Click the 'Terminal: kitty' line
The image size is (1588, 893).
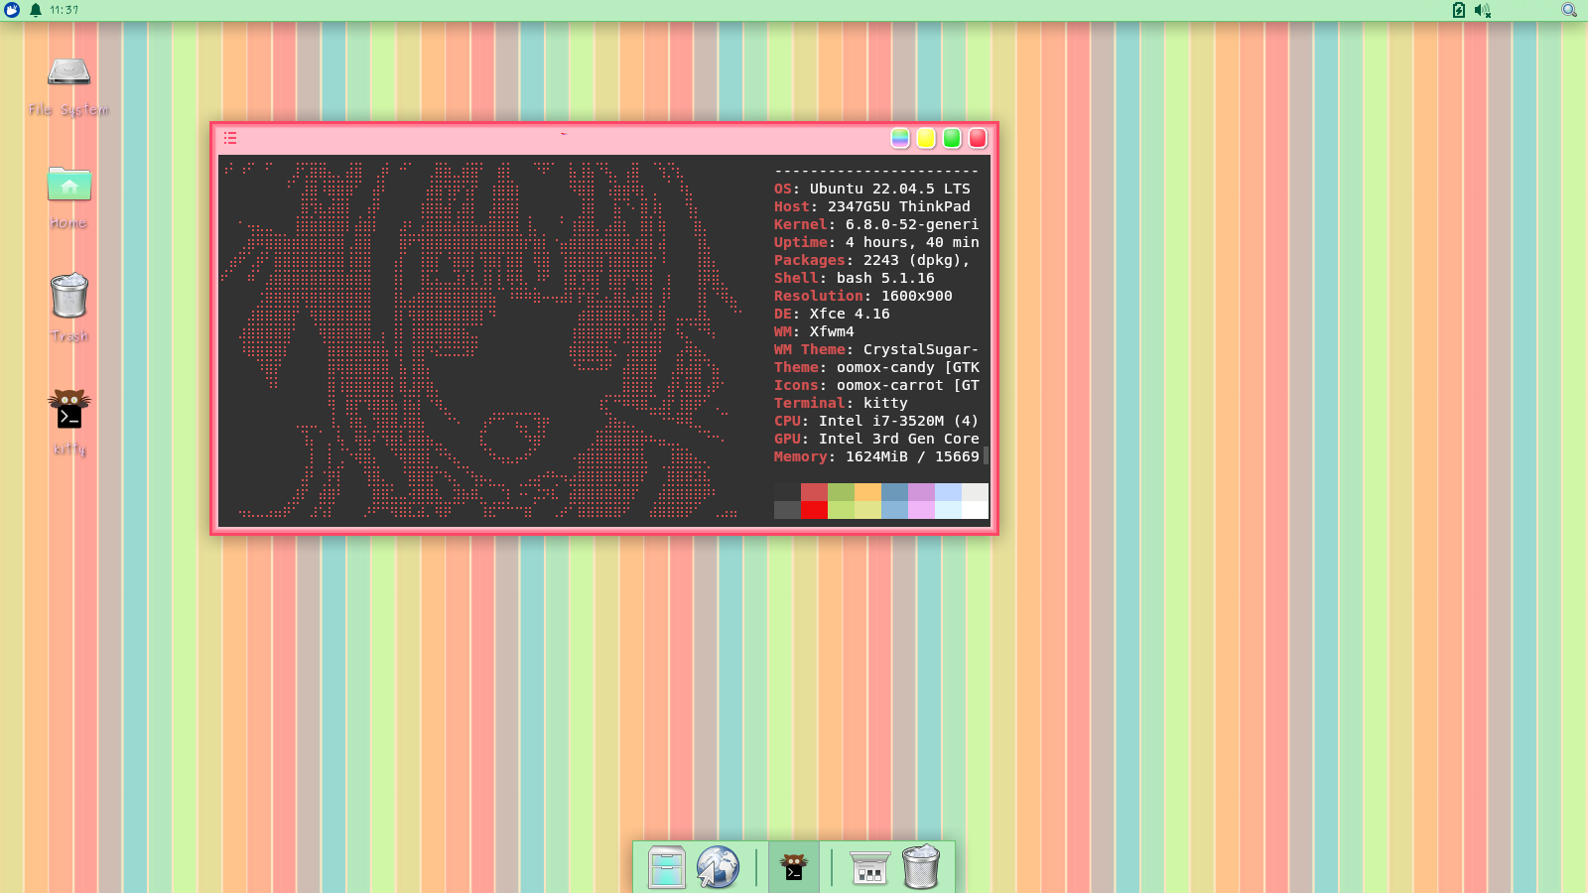(841, 403)
